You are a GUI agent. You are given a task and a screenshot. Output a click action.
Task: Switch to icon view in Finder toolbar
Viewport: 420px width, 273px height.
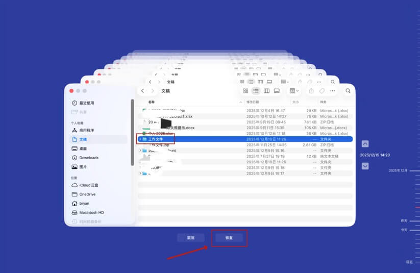(x=245, y=91)
